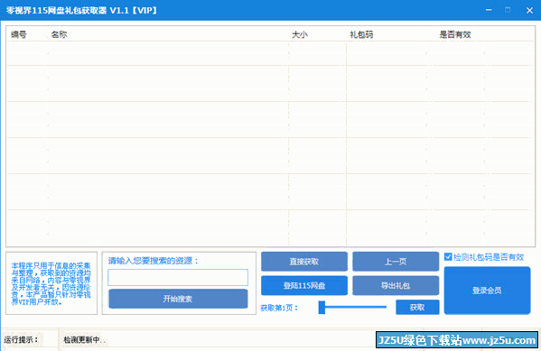Close the application window
Screen dimensions: 541x351
529,10
